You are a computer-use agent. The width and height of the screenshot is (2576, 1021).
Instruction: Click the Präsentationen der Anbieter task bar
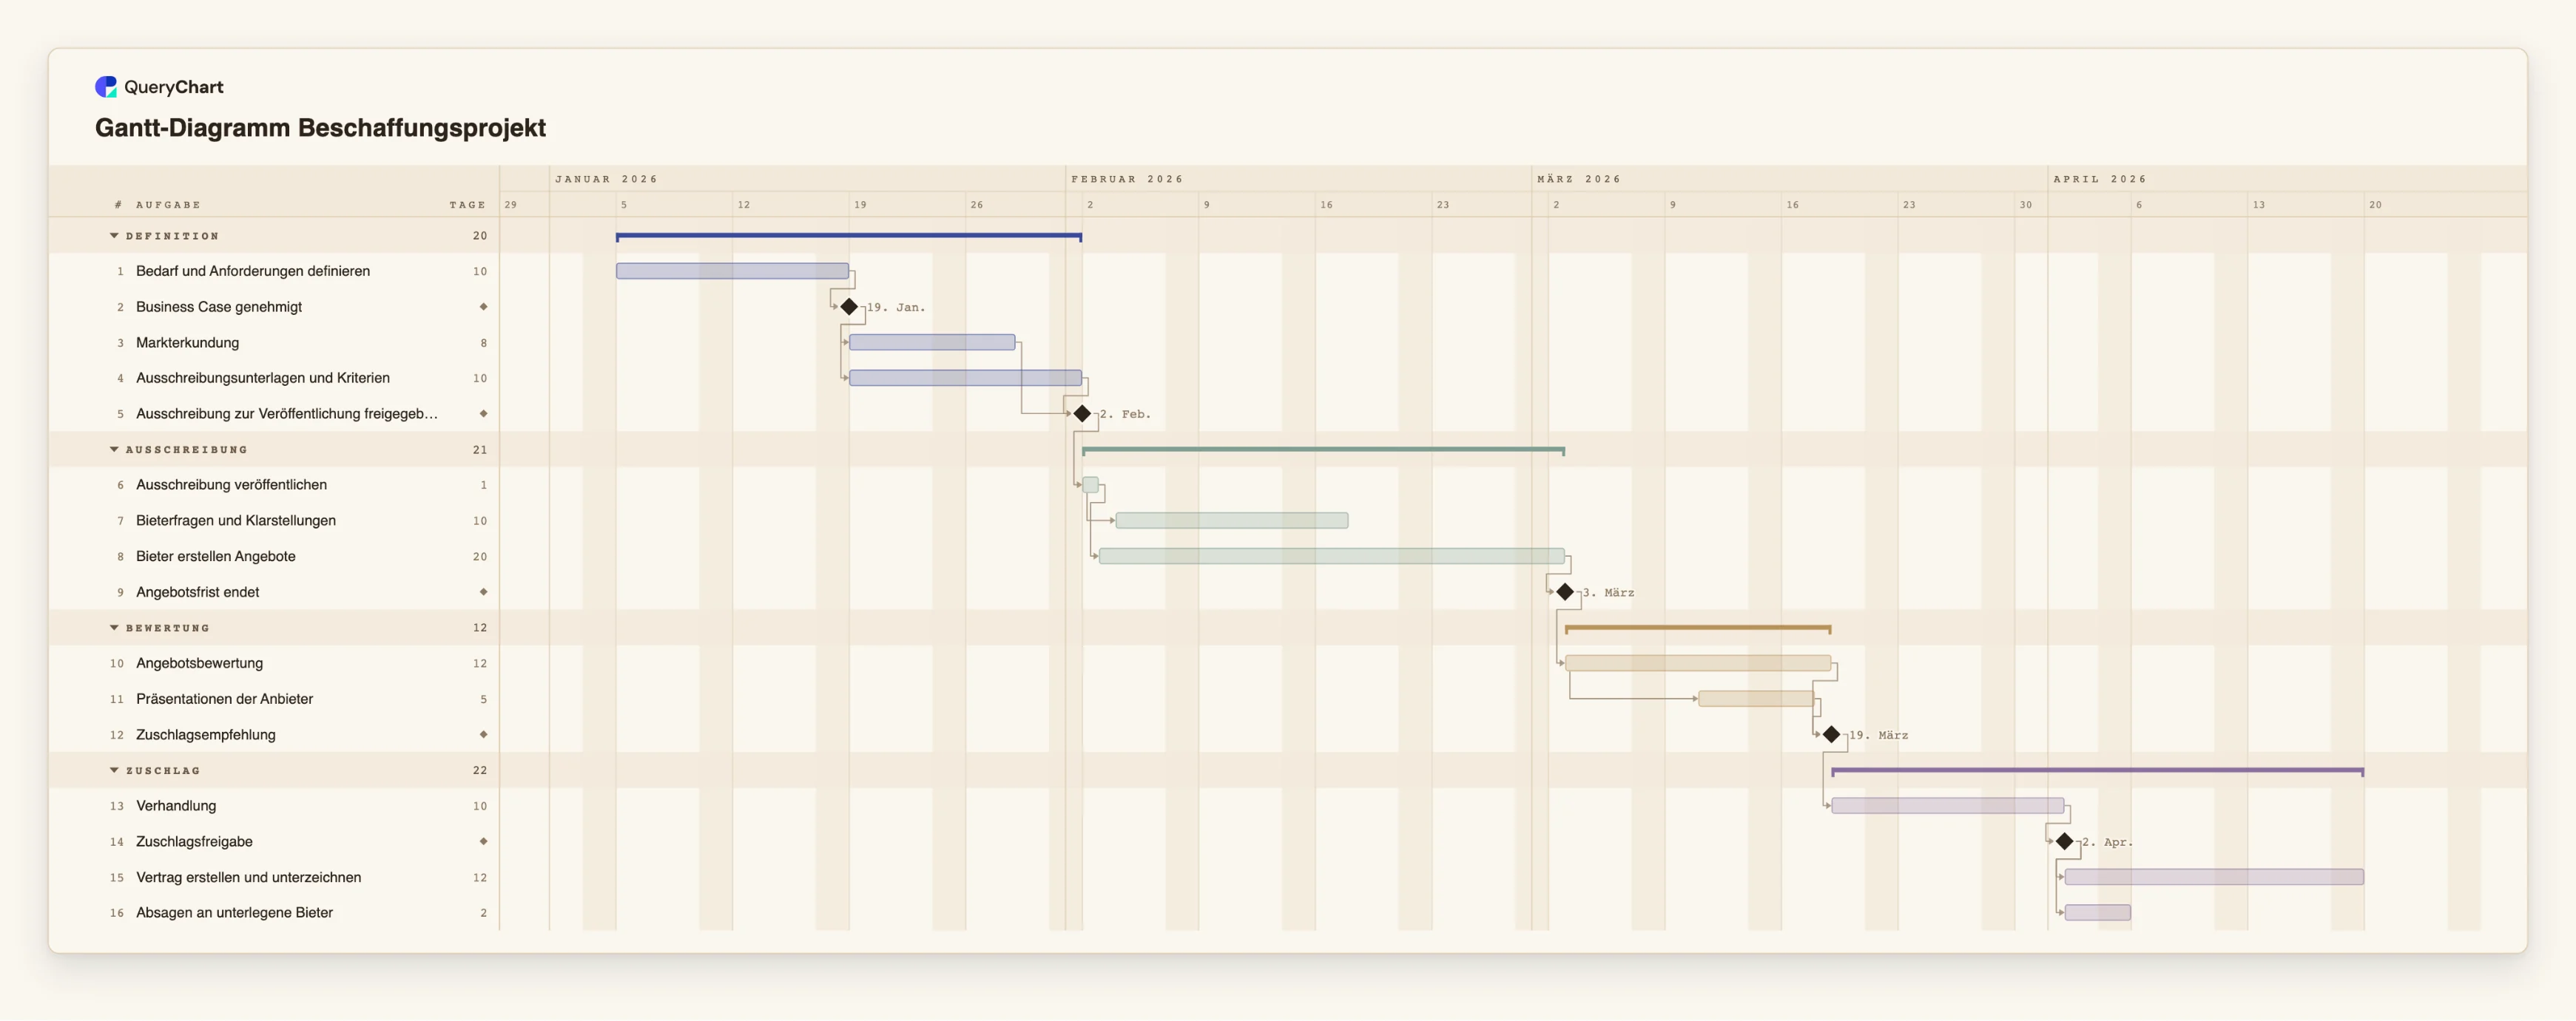click(1756, 699)
